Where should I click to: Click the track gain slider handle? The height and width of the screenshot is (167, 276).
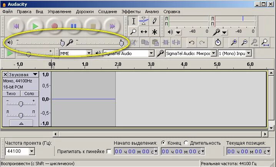pos(21,104)
